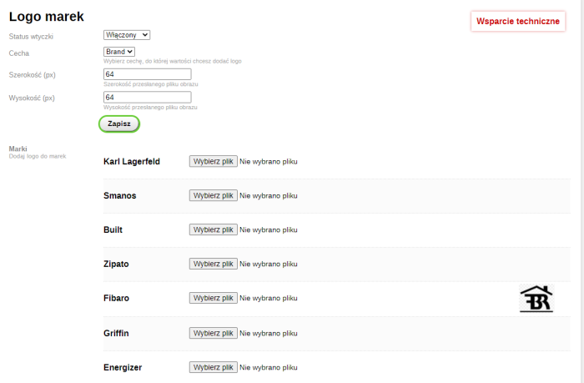Image resolution: width=584 pixels, height=383 pixels.
Task: Click the Logo marek page heading
Action: [x=47, y=16]
